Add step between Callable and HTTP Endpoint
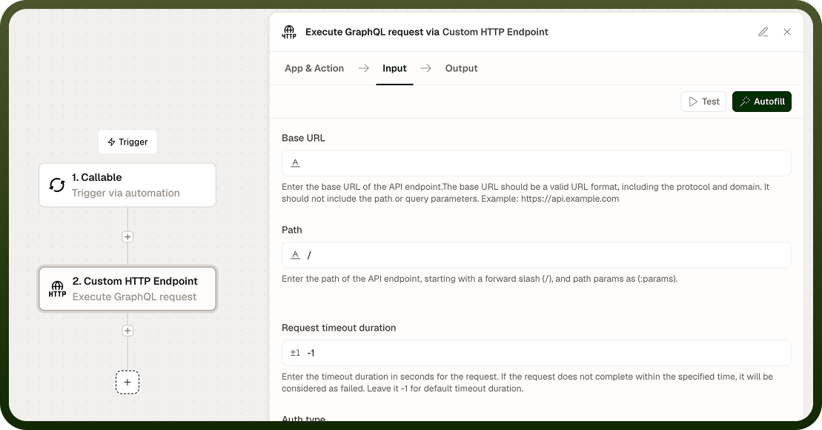 [x=127, y=236]
